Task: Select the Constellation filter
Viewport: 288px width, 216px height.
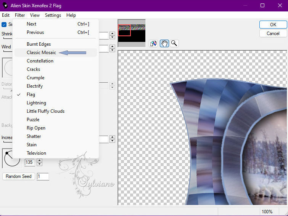Action: pos(56,61)
